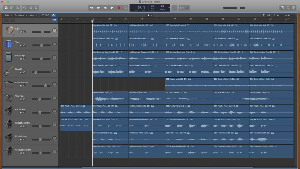
Task: Open the Library panel icon
Action: 6,8
